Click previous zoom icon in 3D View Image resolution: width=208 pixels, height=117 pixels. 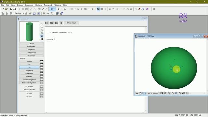(x=183, y=93)
